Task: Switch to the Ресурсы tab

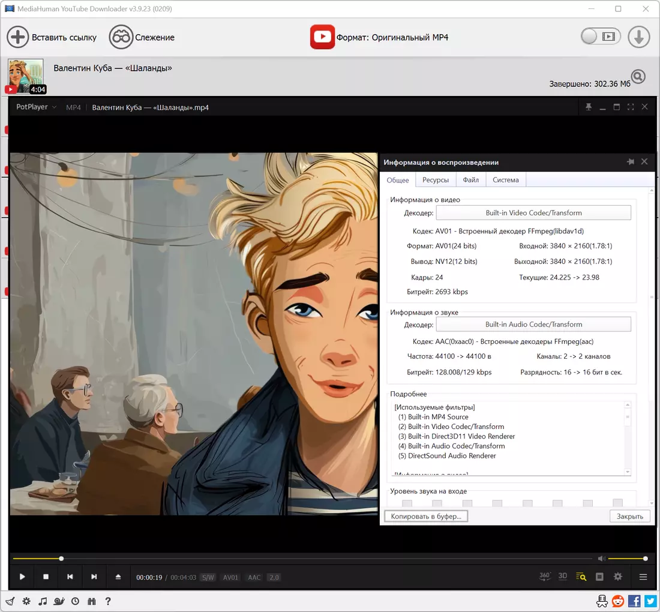Action: pyautogui.click(x=435, y=180)
